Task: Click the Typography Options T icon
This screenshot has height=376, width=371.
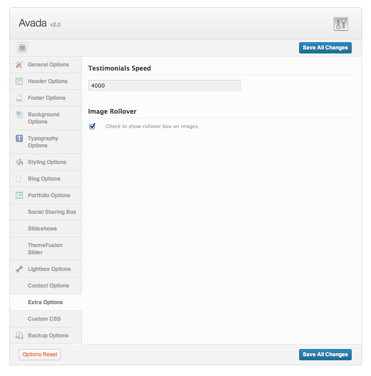Action: pyautogui.click(x=19, y=138)
